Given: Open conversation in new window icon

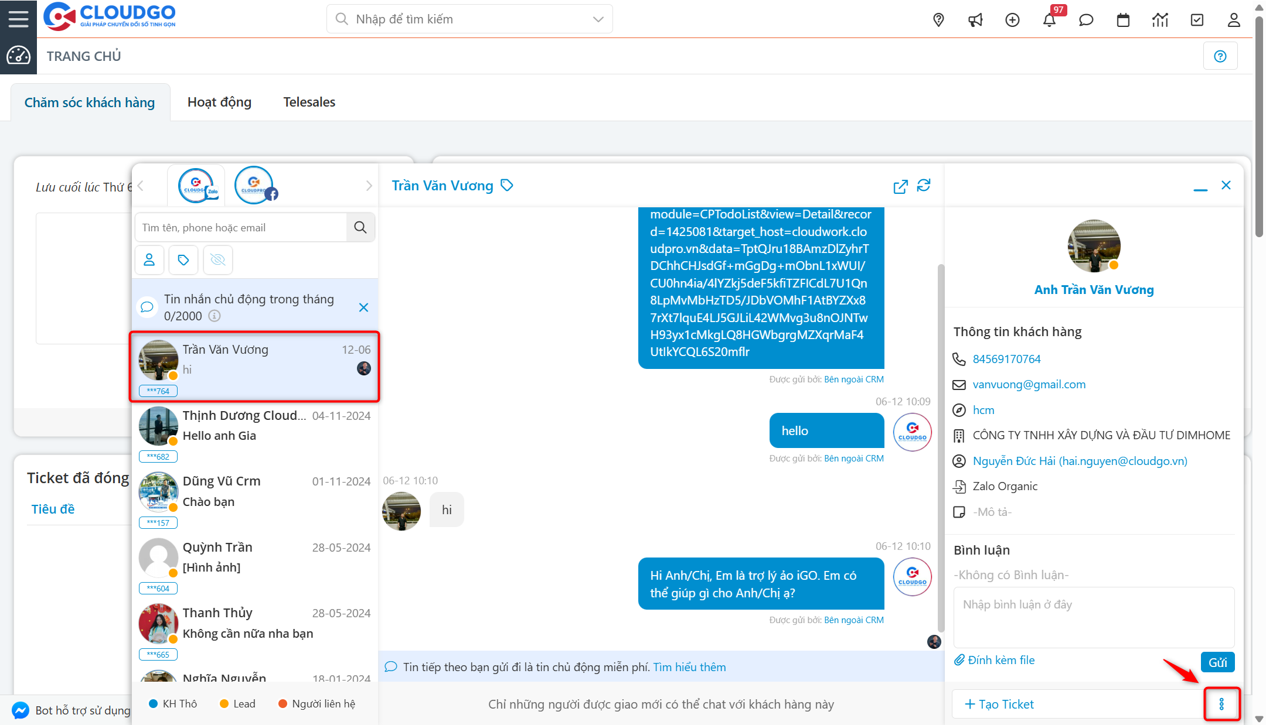Looking at the screenshot, I should point(901,186).
